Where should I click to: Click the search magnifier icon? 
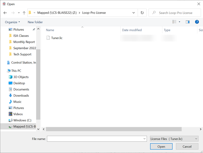154,12
